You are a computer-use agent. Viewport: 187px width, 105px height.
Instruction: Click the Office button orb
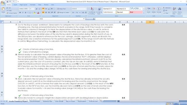pos(3,3)
